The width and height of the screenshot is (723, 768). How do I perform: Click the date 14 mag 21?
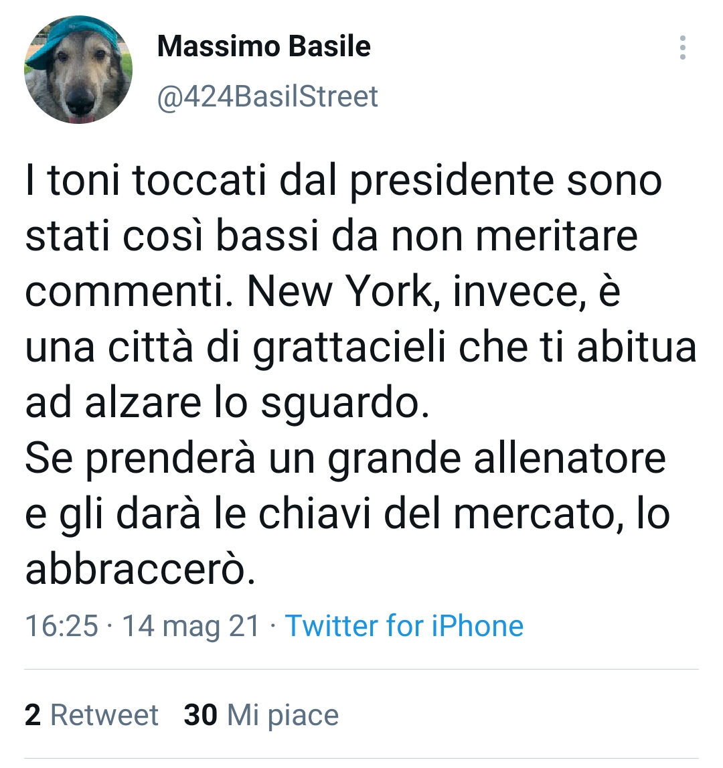187,624
